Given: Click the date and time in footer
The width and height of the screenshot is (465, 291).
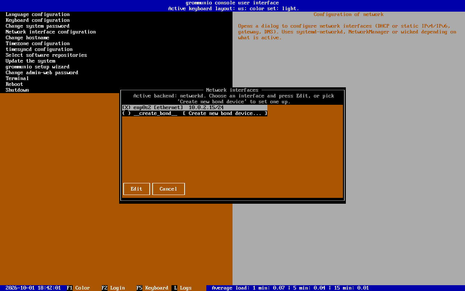Looking at the screenshot, I should pos(33,288).
